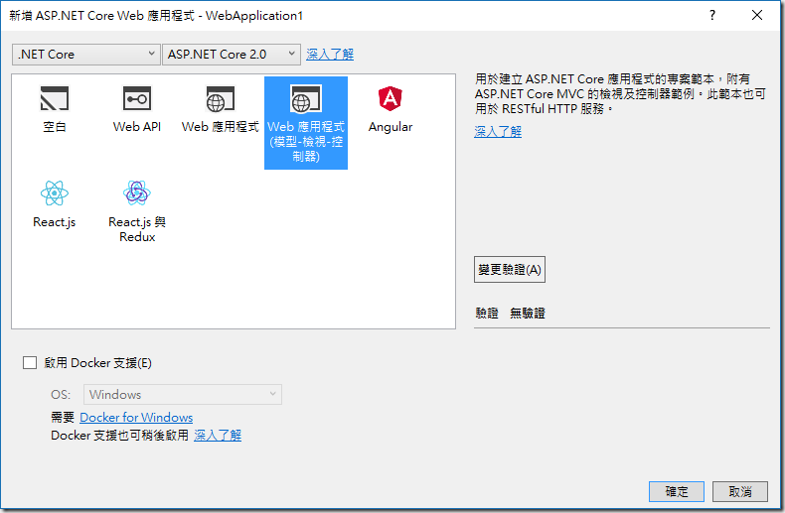Click 深入了解 link after Docker 支援也可稍後啟用

pyautogui.click(x=218, y=435)
